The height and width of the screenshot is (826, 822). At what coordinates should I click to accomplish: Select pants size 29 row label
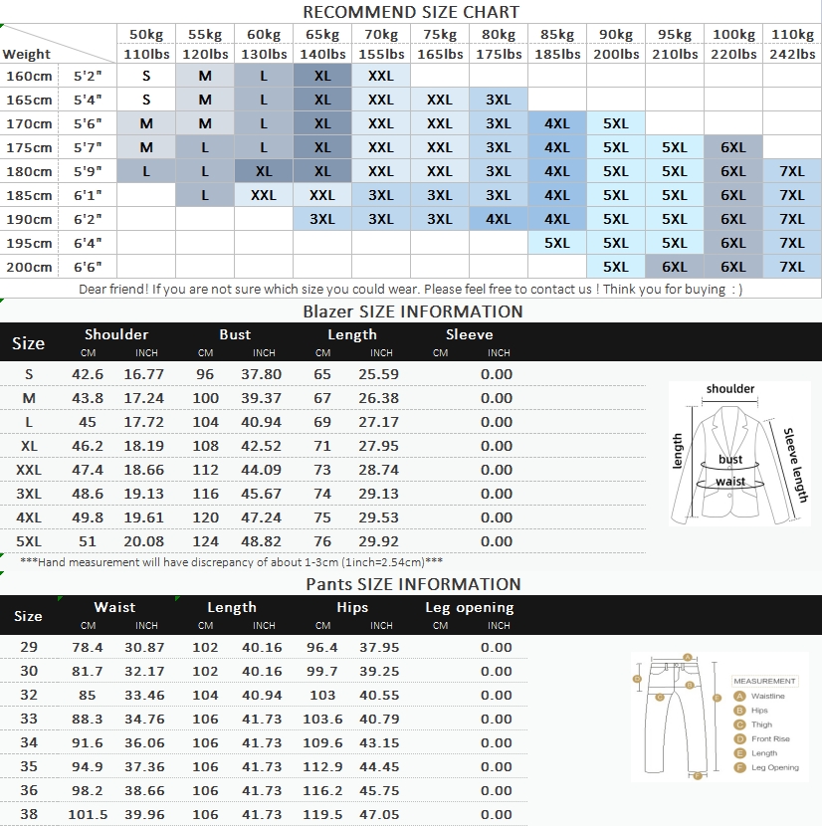coord(29,647)
